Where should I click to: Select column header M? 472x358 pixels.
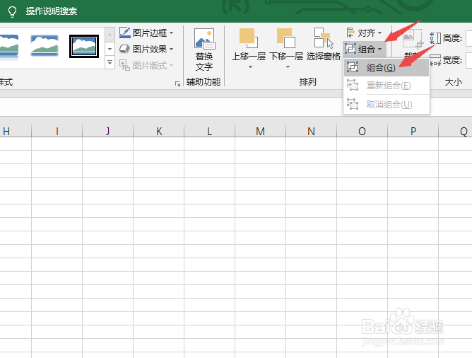point(261,131)
